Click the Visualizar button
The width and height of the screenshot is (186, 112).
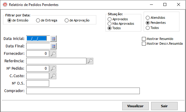pos(135,106)
